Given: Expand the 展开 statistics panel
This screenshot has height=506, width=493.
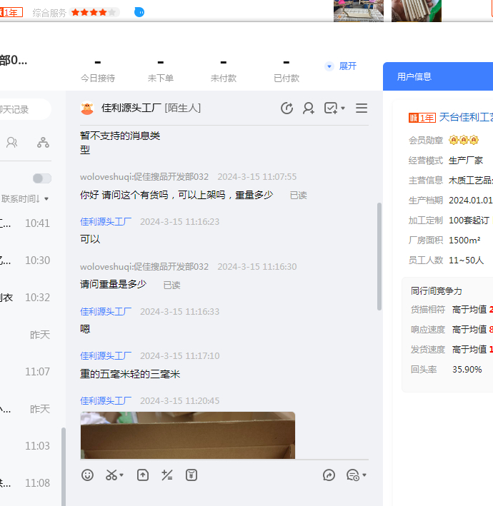Looking at the screenshot, I should [341, 66].
